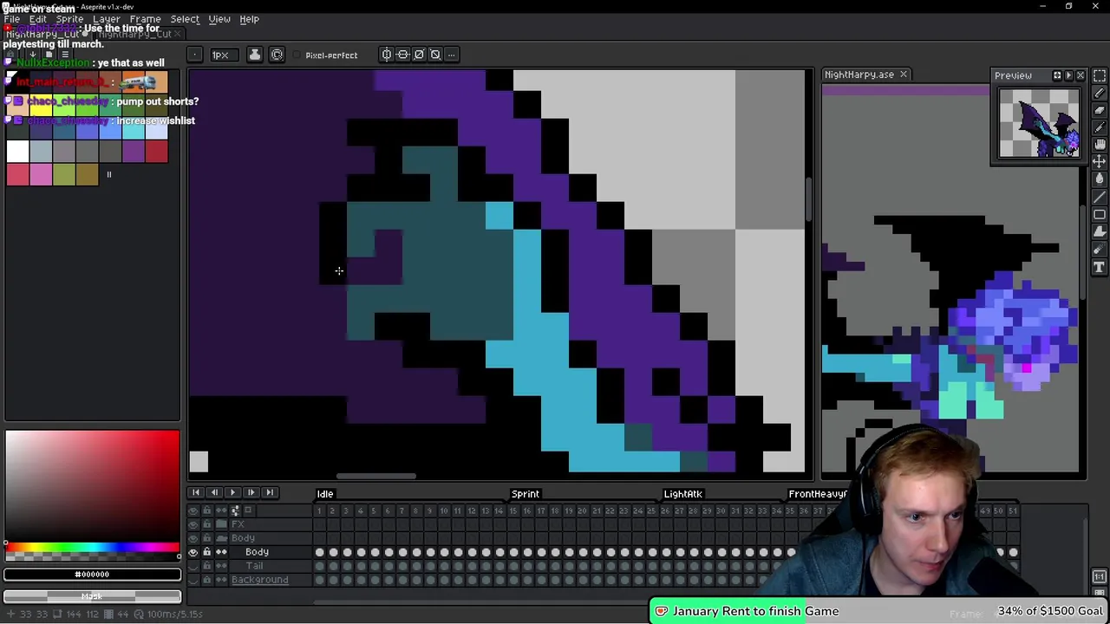Screen dimensions: 1110x624
Task: Toggle vertical symmetry mode
Action: [403, 55]
